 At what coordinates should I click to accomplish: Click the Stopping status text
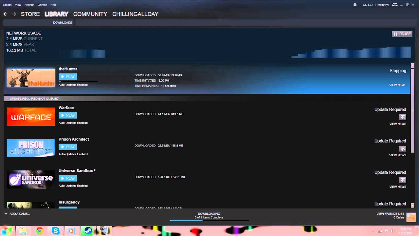(398, 71)
